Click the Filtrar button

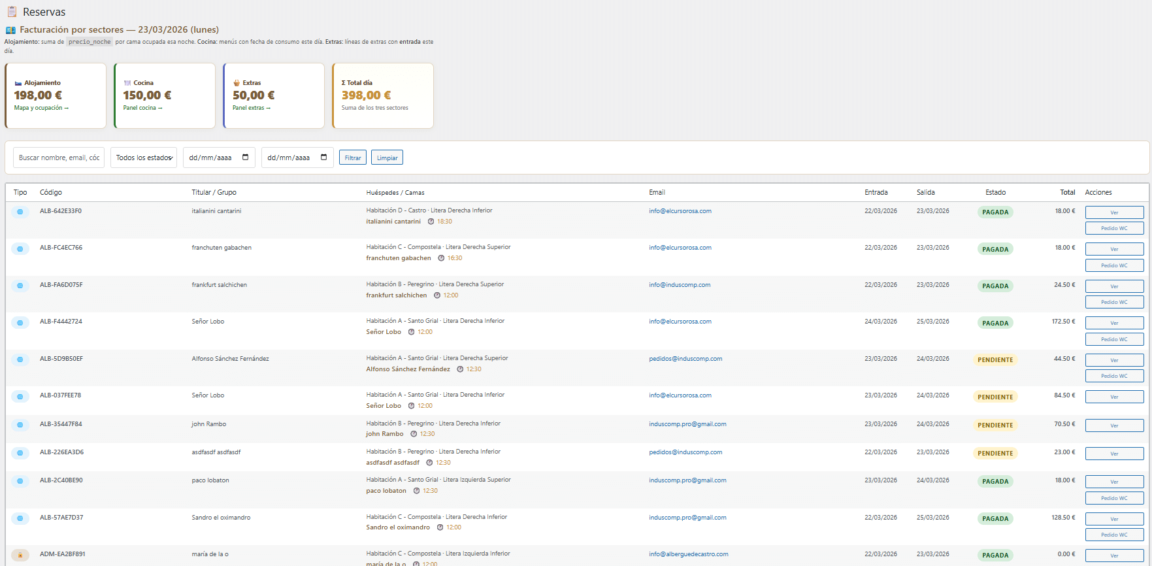tap(353, 158)
